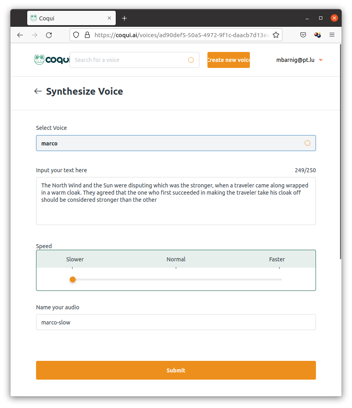
Task: Reload the page with browser refresh icon
Action: 49,35
